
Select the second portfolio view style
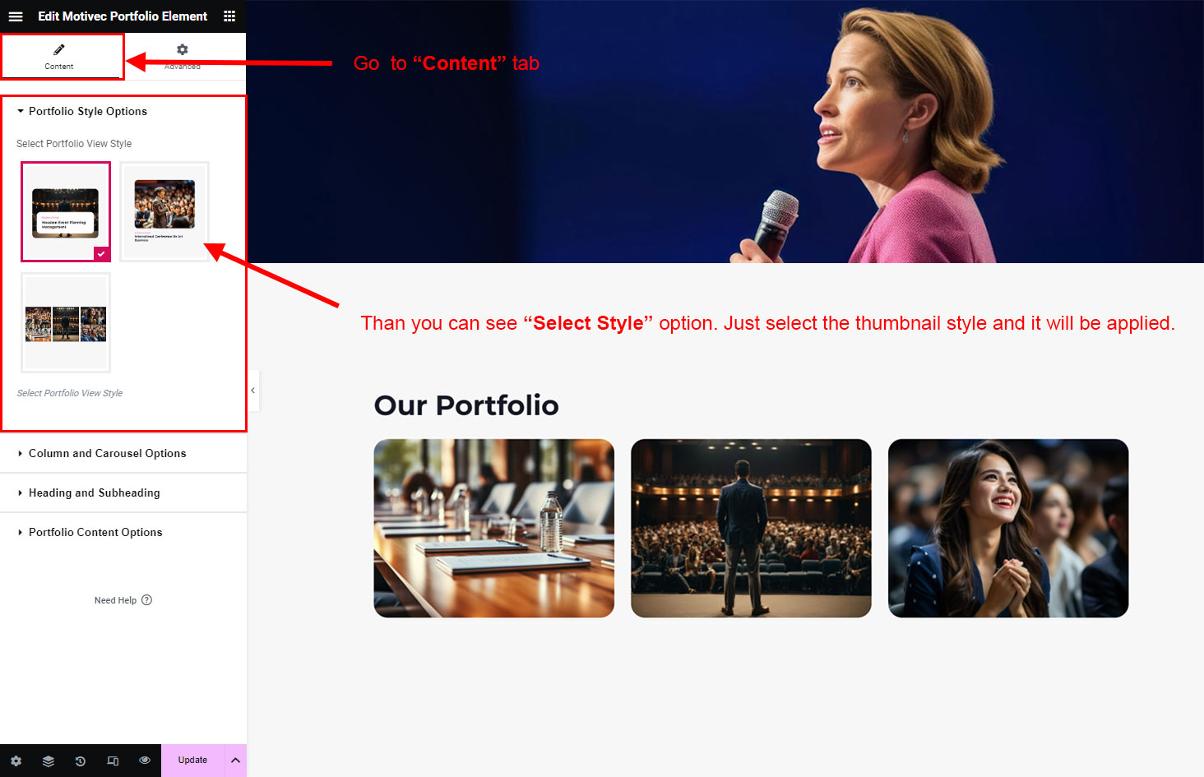tap(164, 212)
